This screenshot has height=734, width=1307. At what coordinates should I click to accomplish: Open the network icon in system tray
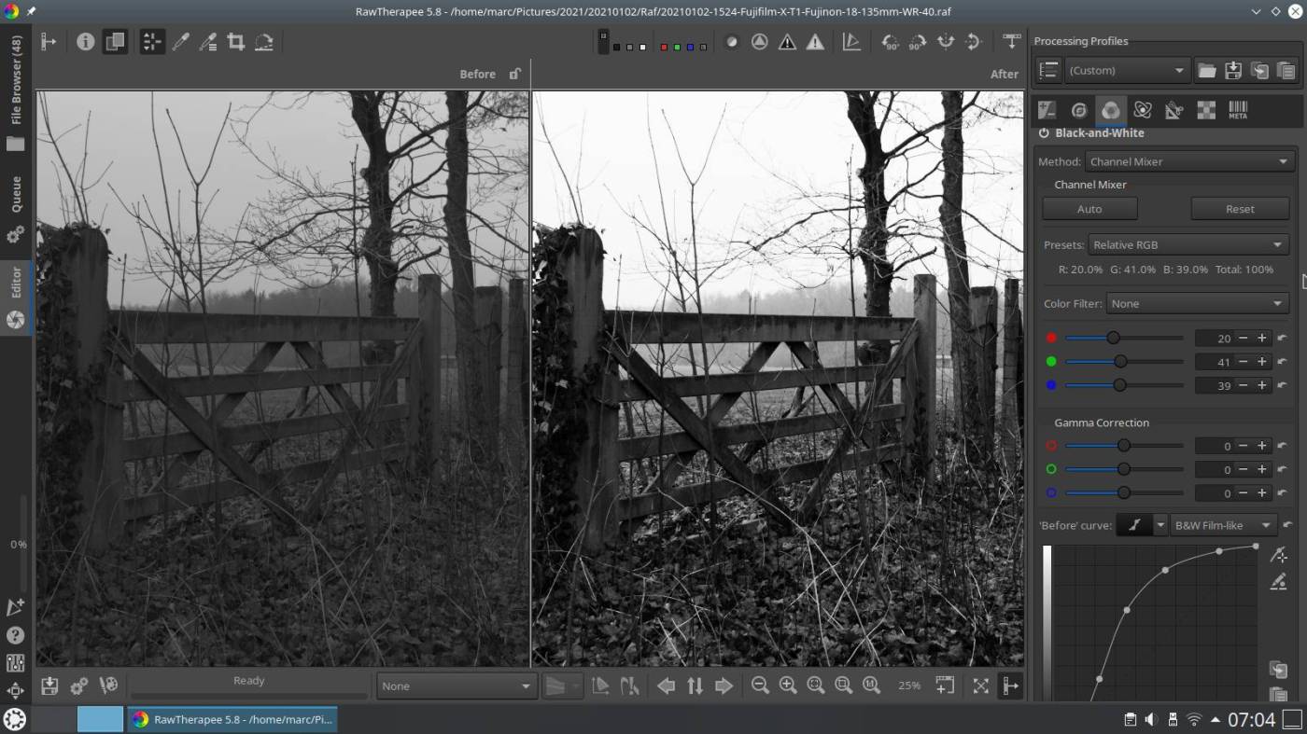pos(1193,719)
